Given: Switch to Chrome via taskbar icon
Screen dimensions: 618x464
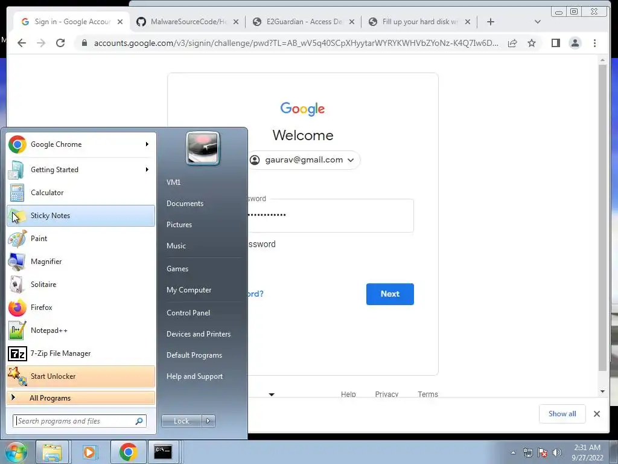Looking at the screenshot, I should [128, 452].
